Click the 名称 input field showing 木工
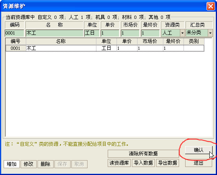The image size is (217, 175). tap(54, 33)
